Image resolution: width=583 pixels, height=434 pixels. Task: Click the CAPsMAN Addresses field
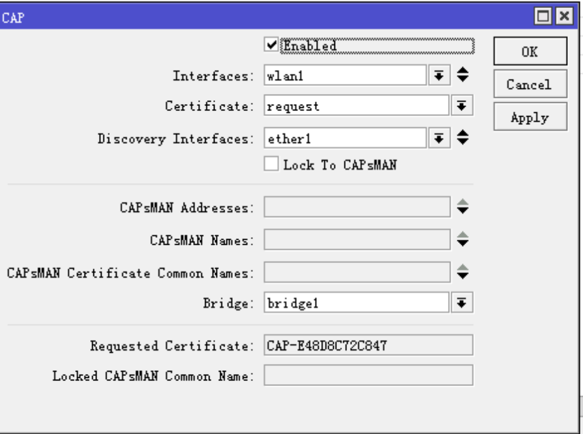357,208
